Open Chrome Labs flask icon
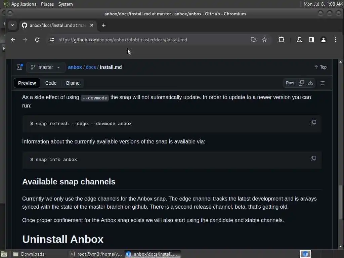This screenshot has width=344, height=258. pos(299,40)
